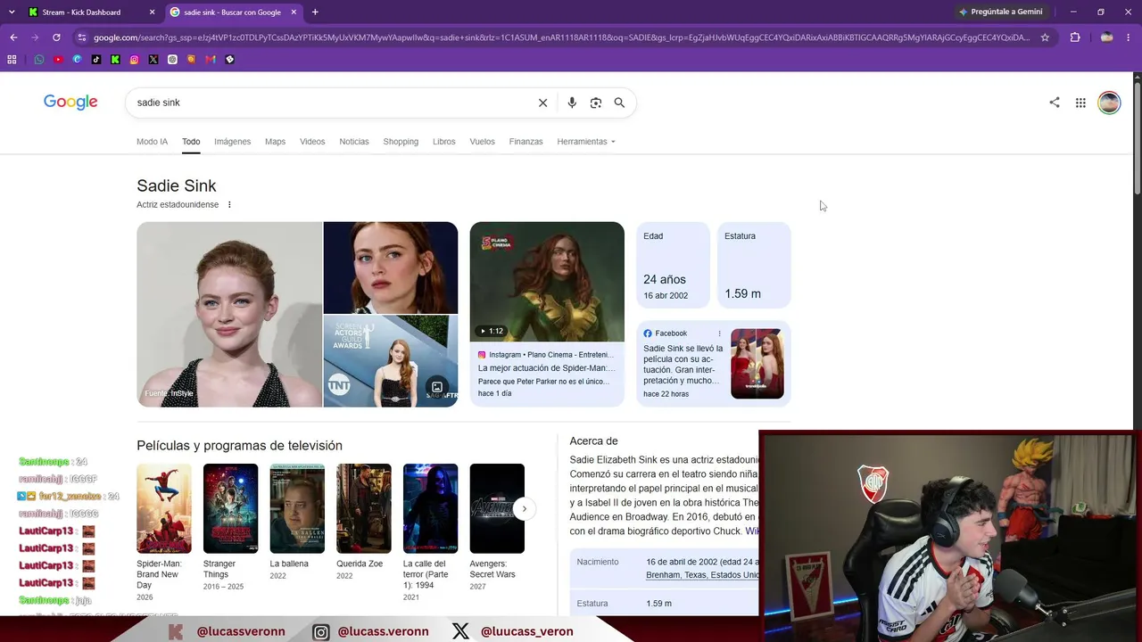Close the Stream - Kick Dashboard tab
This screenshot has height=642, width=1142.
(152, 12)
